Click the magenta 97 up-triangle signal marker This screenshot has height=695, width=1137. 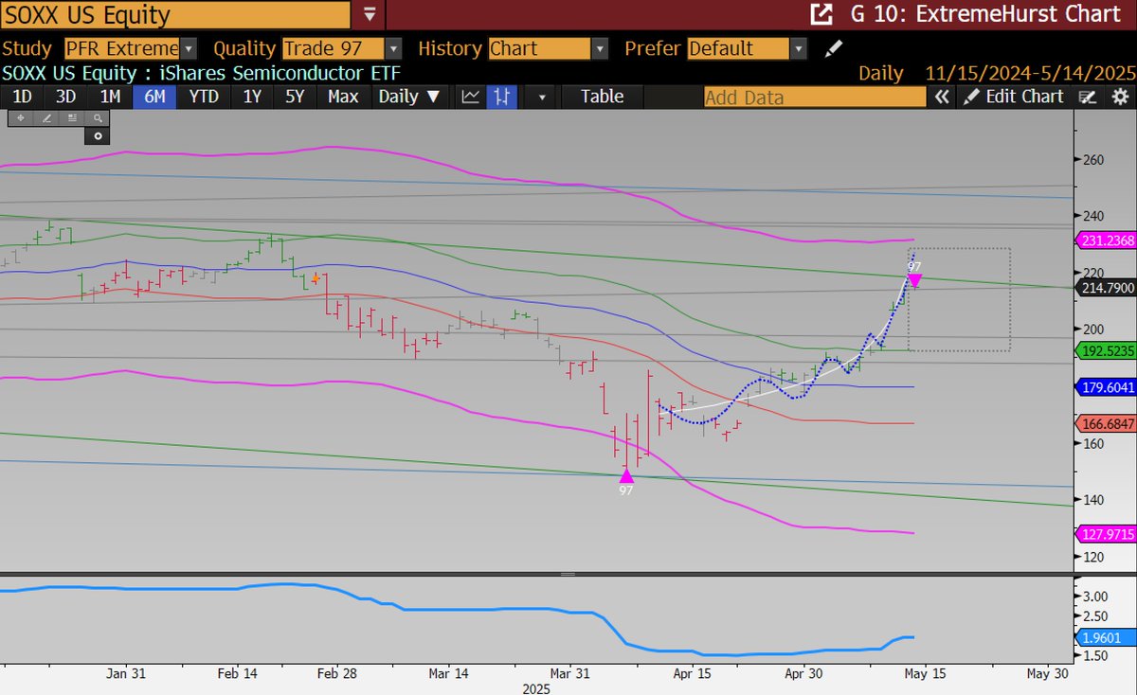626,476
